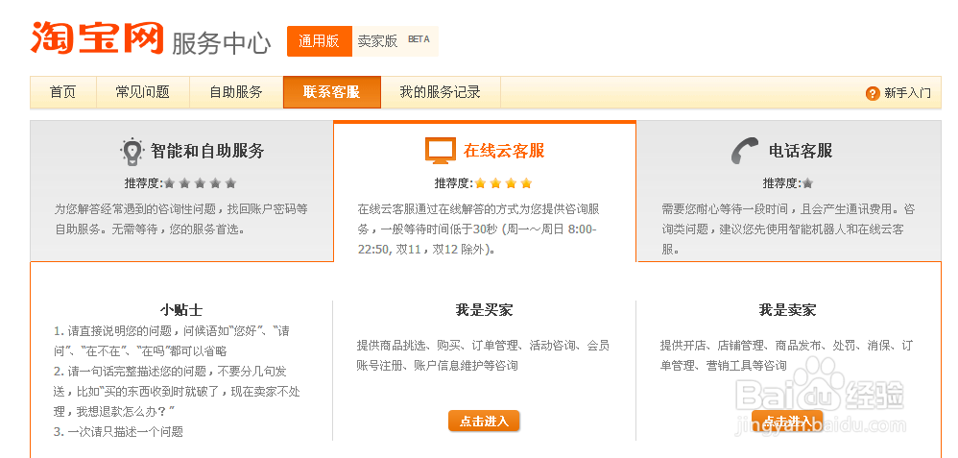Click 点击进入 under 我是买家
958x458 pixels.
point(484,421)
